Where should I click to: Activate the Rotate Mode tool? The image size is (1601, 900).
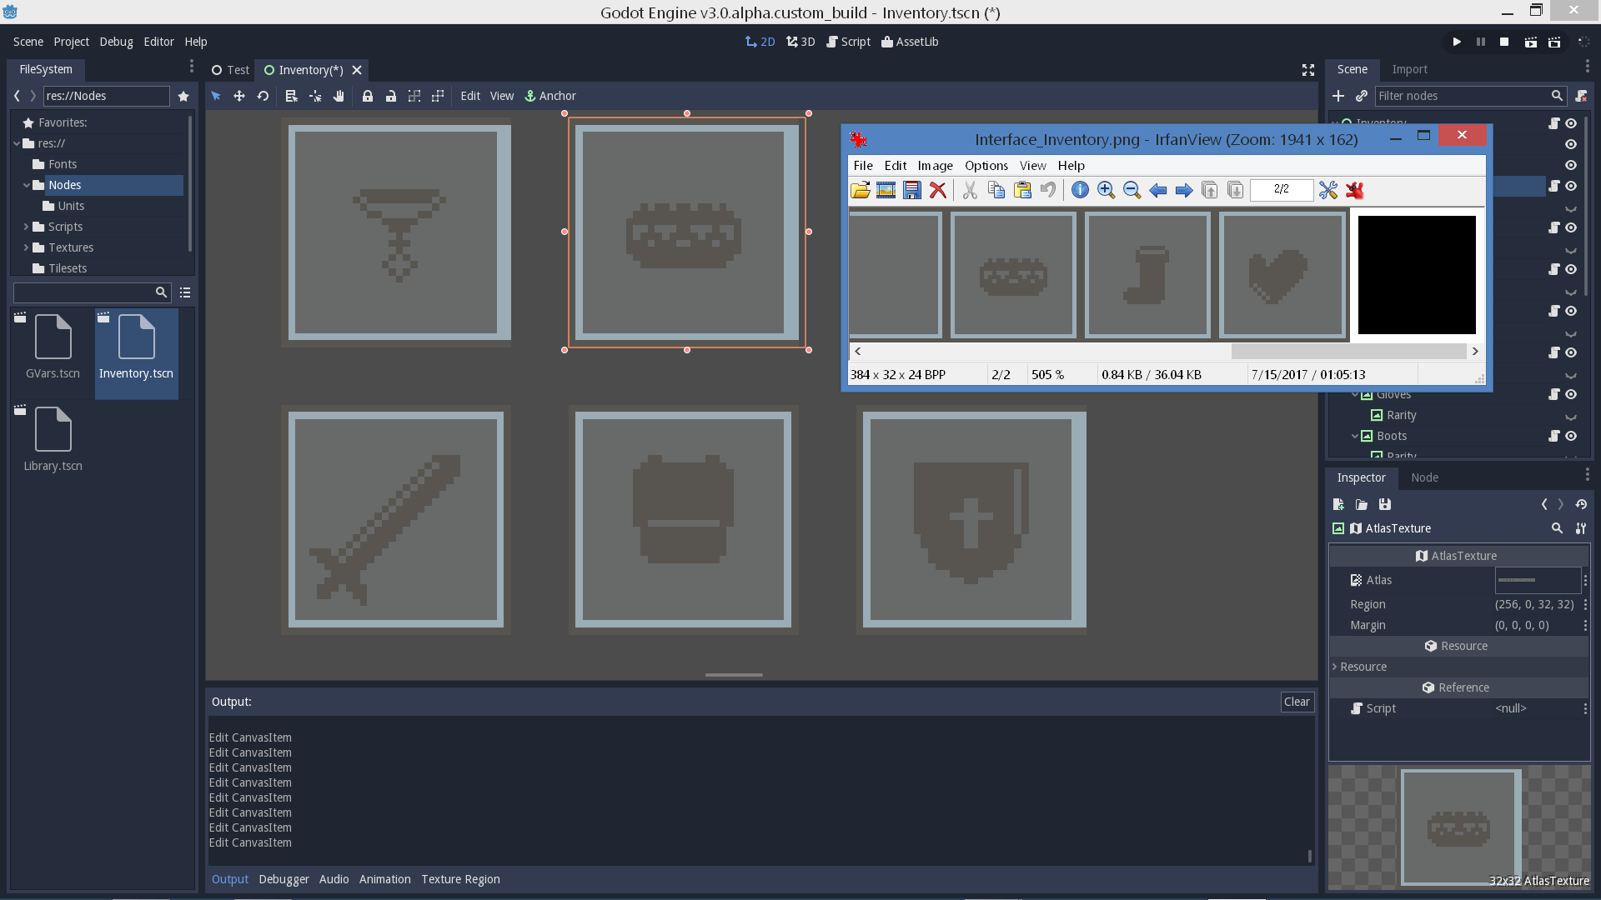pos(262,96)
